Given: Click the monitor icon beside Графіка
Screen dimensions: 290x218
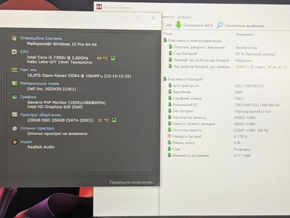Looking at the screenshot, I should (x=15, y=97).
